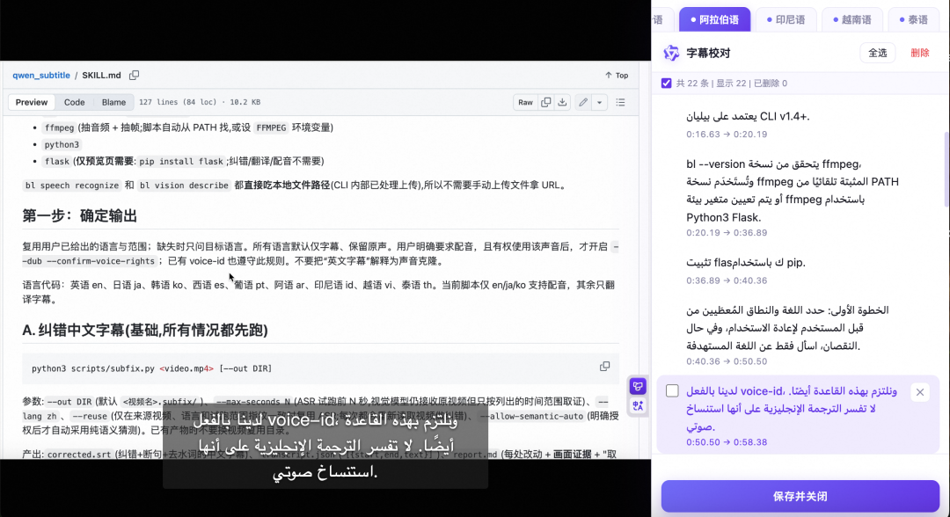This screenshot has width=950, height=517.
Task: Select the 越南语 language tab
Action: tap(851, 19)
